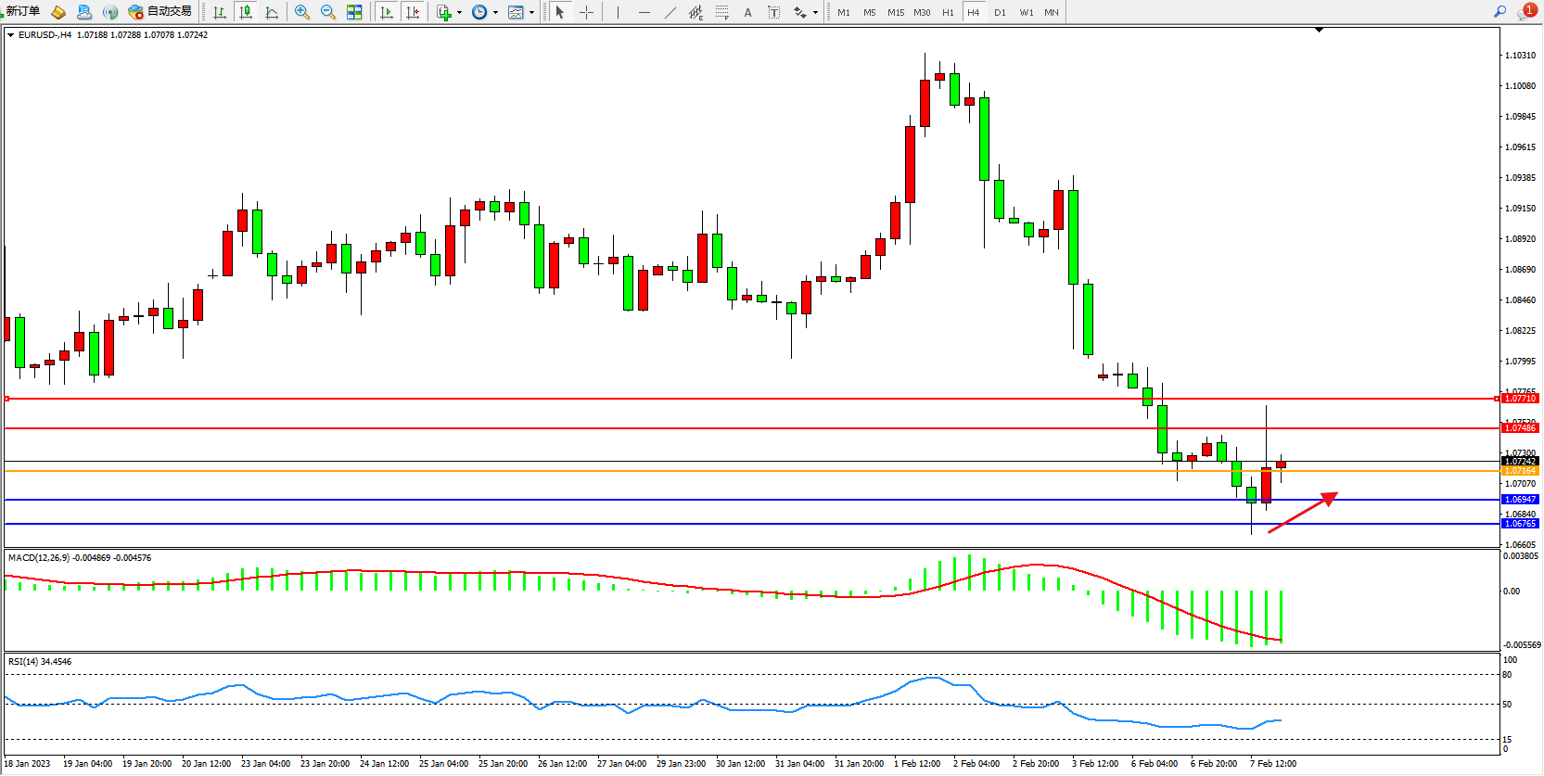Image resolution: width=1544 pixels, height=776 pixels.
Task: Click the 自动交易 auto trading button
Action: (x=160, y=11)
